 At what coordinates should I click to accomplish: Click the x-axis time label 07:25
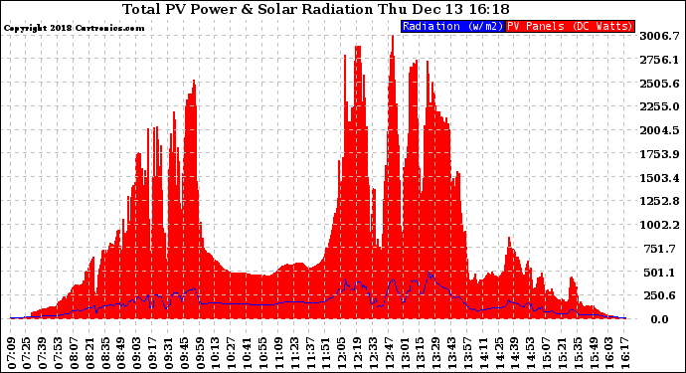27,353
